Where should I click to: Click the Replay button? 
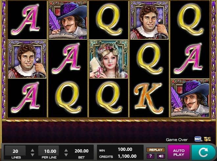coord(156,150)
